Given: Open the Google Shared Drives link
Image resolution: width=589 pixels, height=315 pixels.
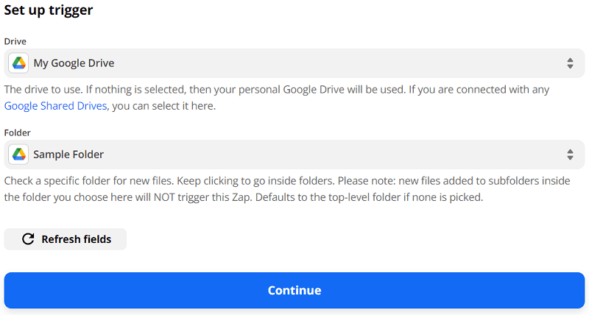Looking at the screenshot, I should [56, 106].
